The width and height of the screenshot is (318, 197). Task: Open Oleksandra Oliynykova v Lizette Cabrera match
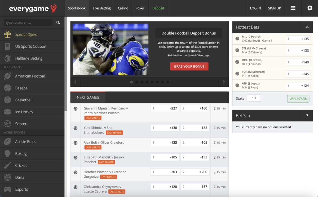click(103, 189)
